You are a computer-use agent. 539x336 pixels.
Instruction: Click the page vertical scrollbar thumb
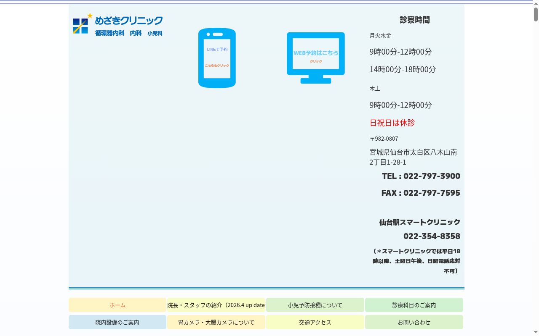(536, 14)
